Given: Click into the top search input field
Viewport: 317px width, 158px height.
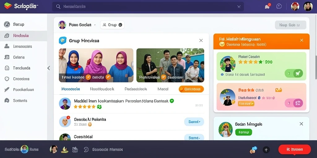Looking at the screenshot, I should (148, 7).
